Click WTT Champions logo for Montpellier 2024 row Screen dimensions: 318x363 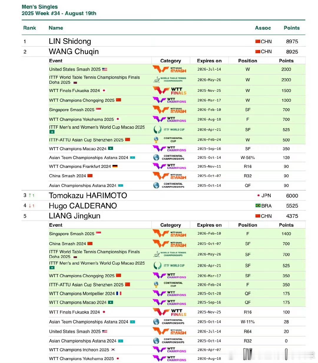169,293
